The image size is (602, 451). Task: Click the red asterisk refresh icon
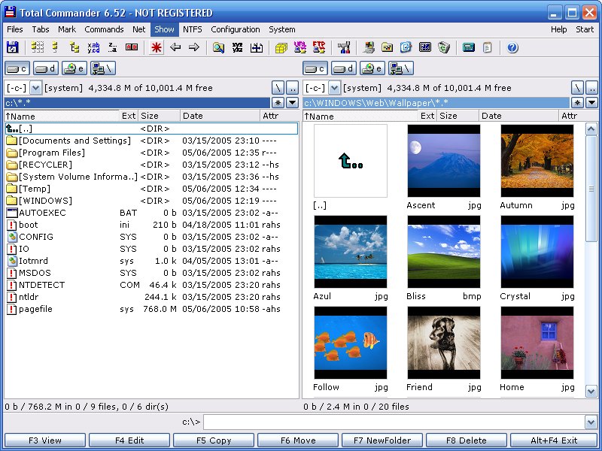click(x=155, y=47)
